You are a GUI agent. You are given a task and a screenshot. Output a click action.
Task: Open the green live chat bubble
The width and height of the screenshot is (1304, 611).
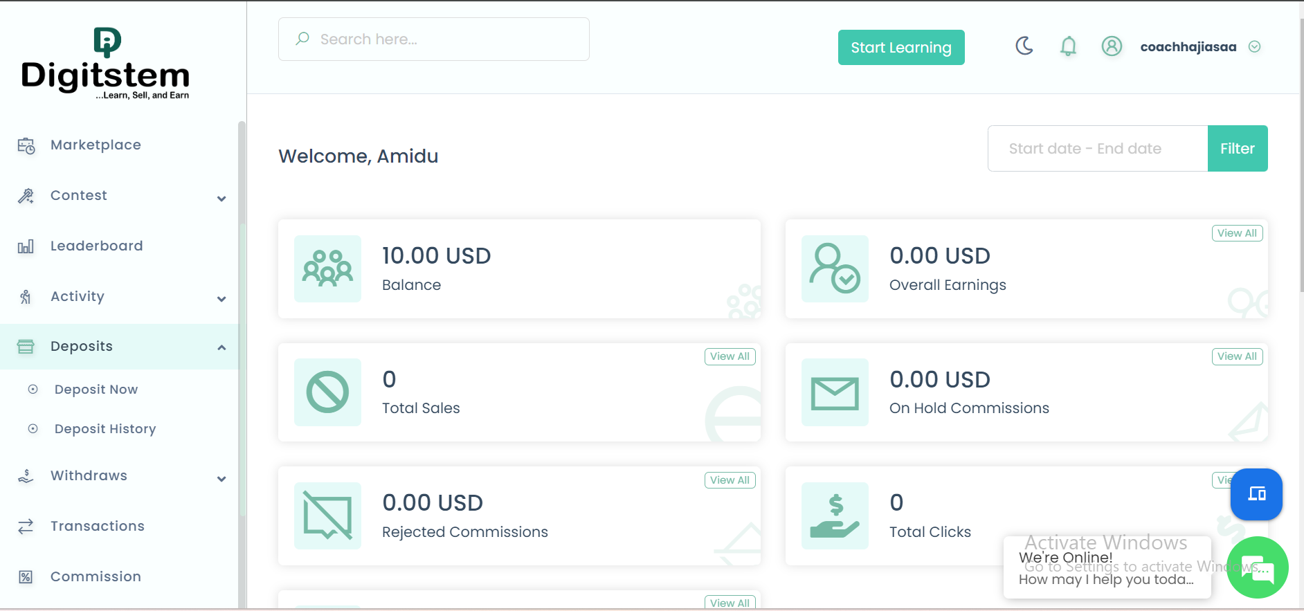(1257, 567)
